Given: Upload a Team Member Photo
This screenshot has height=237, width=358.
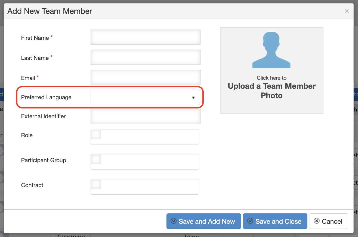Looking at the screenshot, I should coord(271,71).
